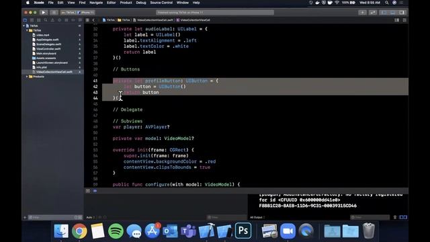Open Photoshop from the Dock
This screenshot has height=242, width=430.
pyautogui.click(x=243, y=231)
